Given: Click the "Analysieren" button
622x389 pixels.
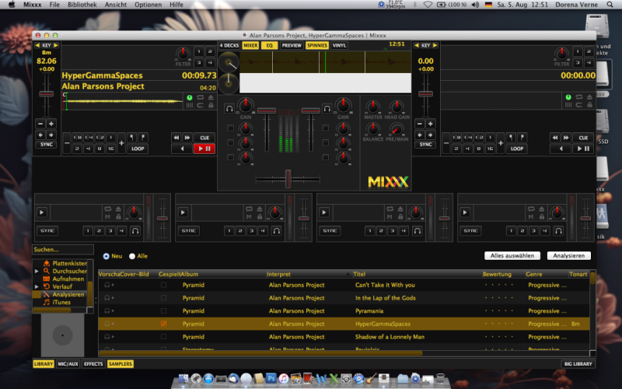Looking at the screenshot, I should coord(568,255).
